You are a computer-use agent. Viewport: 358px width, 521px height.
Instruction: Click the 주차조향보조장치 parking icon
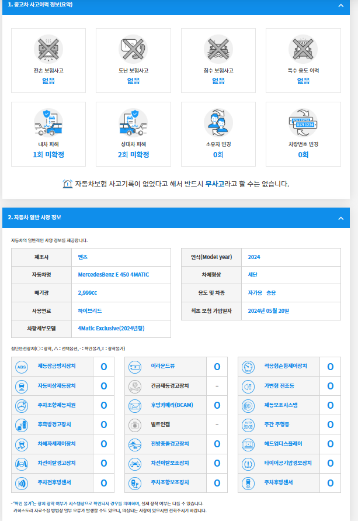(135, 483)
